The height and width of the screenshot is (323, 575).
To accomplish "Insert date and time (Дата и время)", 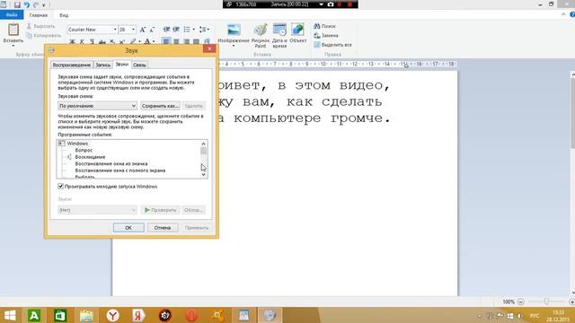I will coord(279,35).
